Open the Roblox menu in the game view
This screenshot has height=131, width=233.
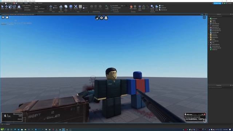[x=3, y=17]
